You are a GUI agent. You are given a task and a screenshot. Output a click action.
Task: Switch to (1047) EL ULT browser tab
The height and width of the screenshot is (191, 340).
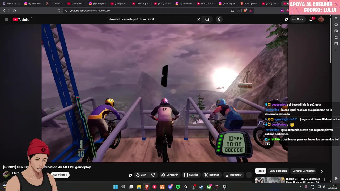click(119, 3)
